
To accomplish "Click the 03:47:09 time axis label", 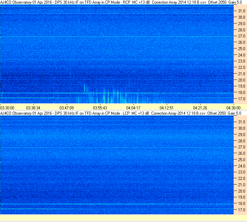I will tap(66, 108).
